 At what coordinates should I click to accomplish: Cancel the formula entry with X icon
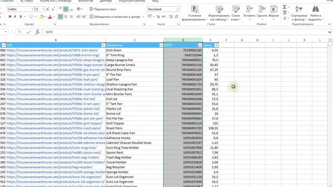coord(20,32)
